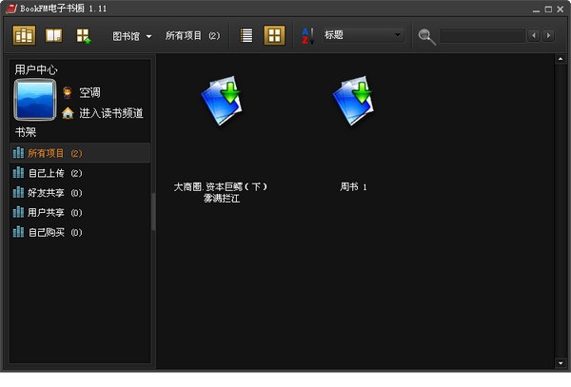Close the BookFM window
Image resolution: width=571 pixels, height=387 pixels.
click(x=561, y=10)
